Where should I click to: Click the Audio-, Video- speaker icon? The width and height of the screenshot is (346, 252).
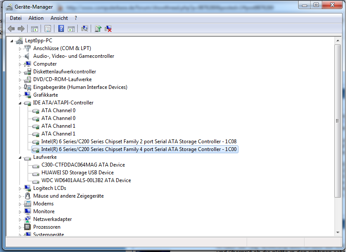[27, 56]
